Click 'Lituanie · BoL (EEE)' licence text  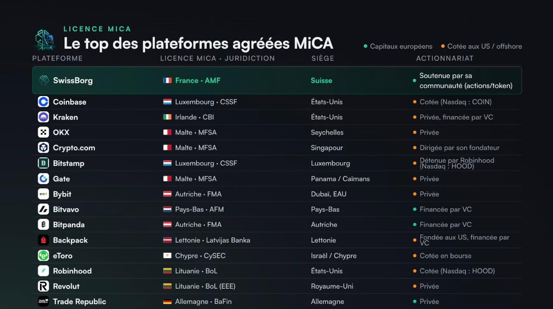[205, 286]
